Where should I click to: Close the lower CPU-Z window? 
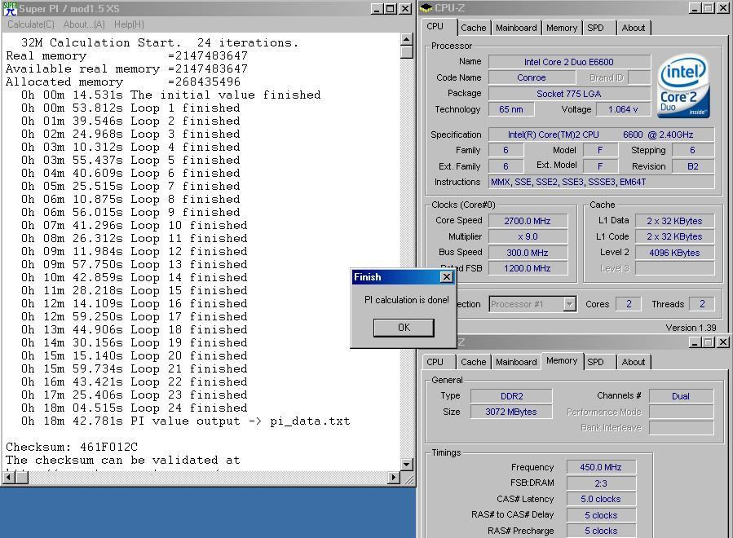coord(722,342)
